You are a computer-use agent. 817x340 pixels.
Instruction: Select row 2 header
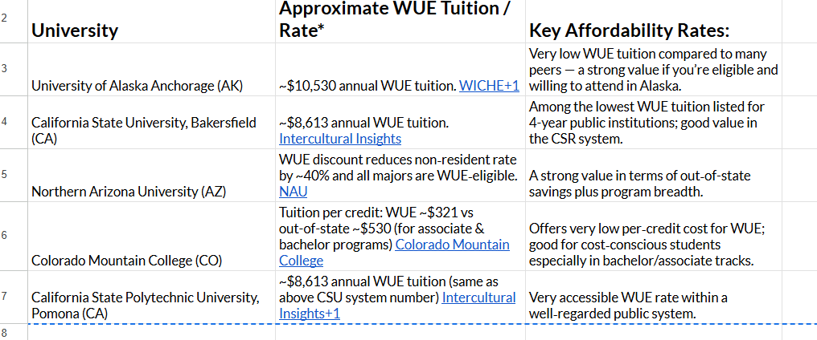(x=6, y=17)
